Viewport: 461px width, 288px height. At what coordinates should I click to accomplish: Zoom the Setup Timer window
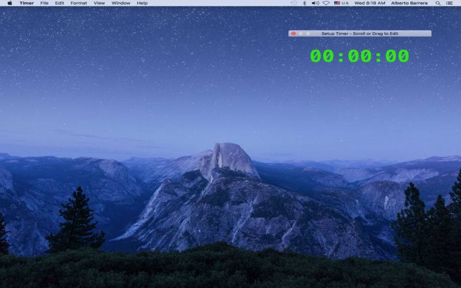308,33
